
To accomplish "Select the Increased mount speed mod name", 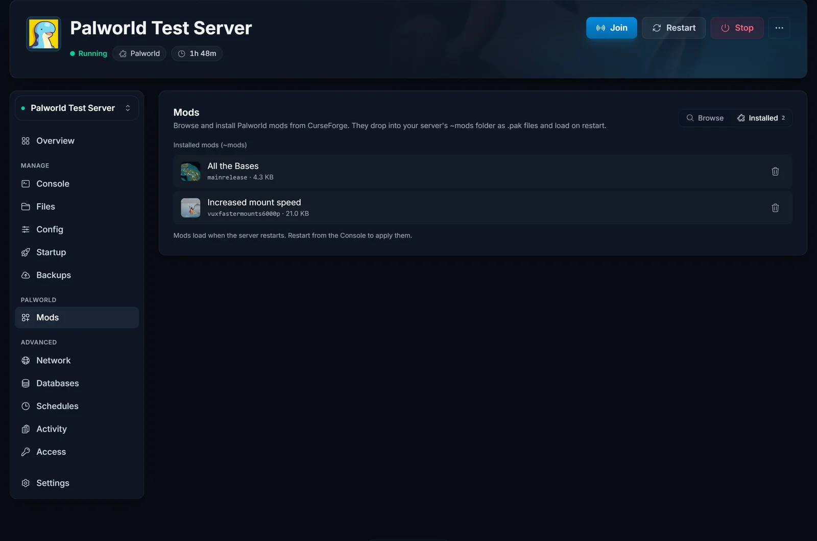I will pos(254,202).
